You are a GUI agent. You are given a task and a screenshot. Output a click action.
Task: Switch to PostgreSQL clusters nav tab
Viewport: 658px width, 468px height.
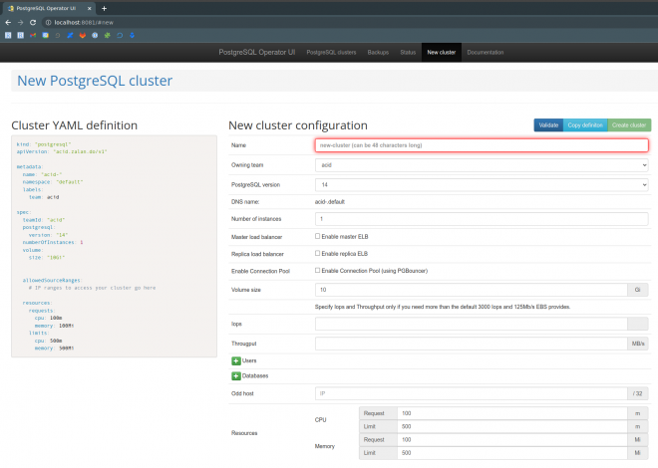point(331,51)
